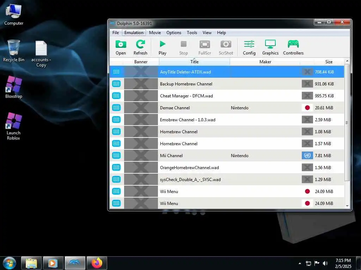Screen dimensions: 361x270
Task: Open the Controllers settings icon
Action: pyautogui.click(x=293, y=47)
